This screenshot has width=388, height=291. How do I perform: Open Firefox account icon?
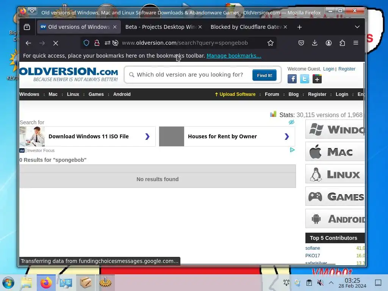[x=329, y=43]
